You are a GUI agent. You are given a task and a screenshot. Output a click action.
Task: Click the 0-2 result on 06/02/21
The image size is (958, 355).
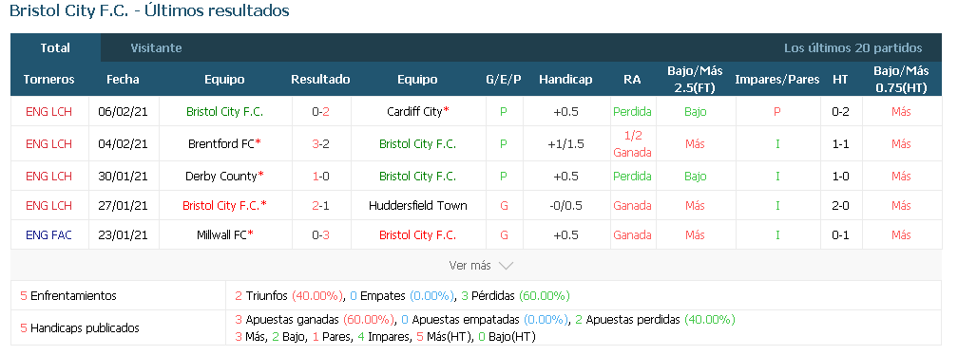pyautogui.click(x=320, y=112)
